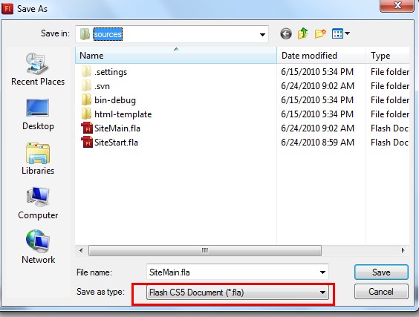Click the Flash icon in title bar
This screenshot has width=419, height=317.
click(x=7, y=9)
